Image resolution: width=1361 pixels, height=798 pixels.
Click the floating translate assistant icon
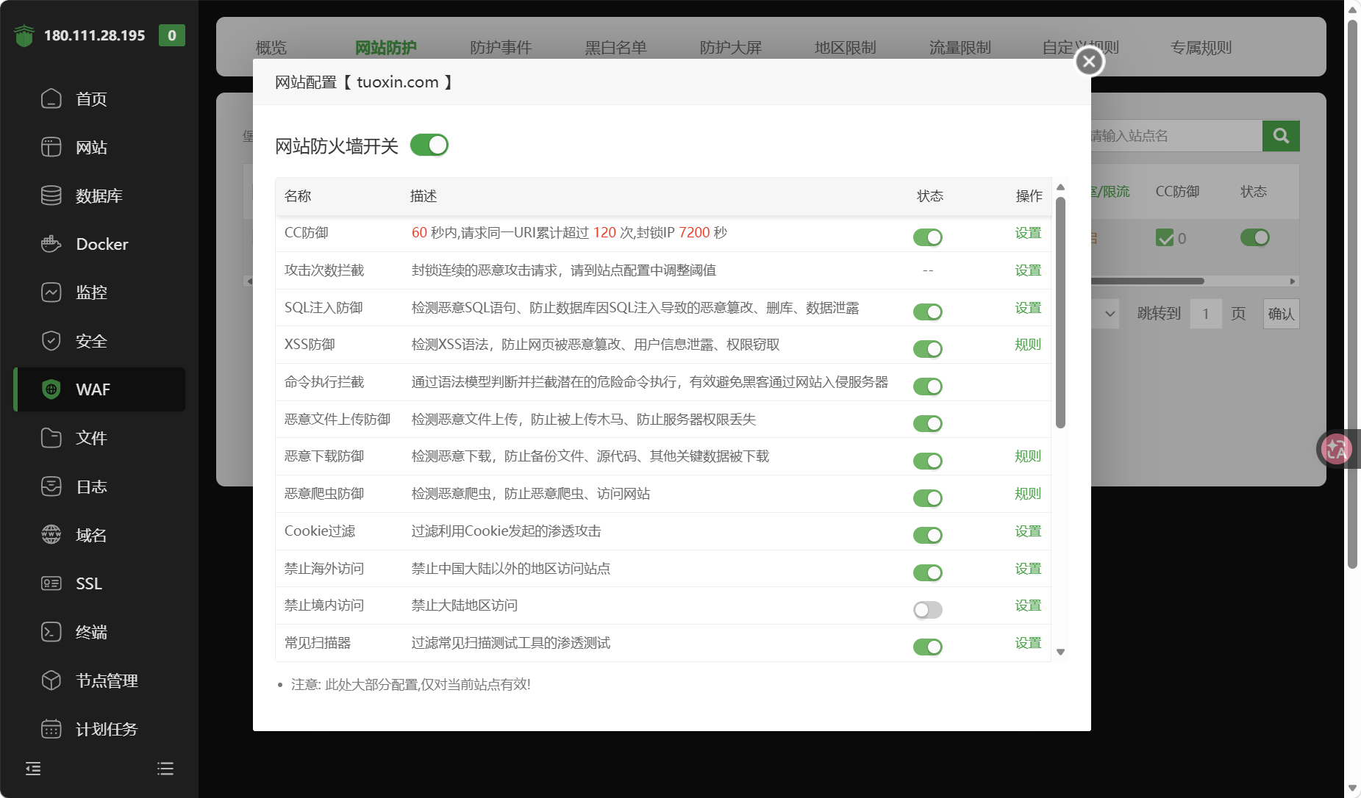point(1336,449)
